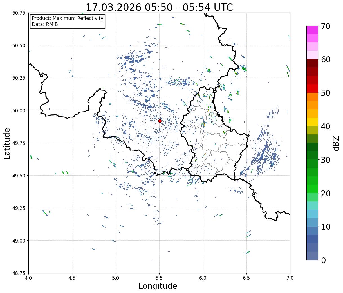Viewport: 343px width, 293px height.
Task: Pick the magenta swatch atop colorbar
Action: click(x=312, y=30)
